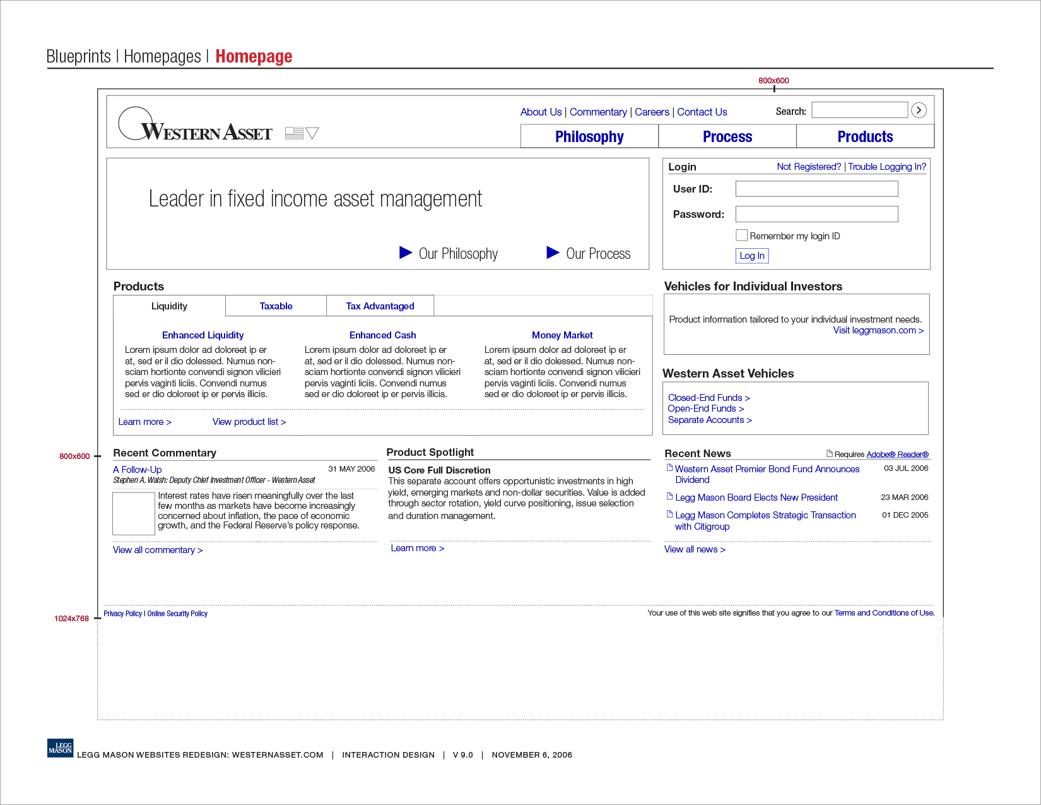Image resolution: width=1041 pixels, height=805 pixels.
Task: Click the US Core Full Discretion heading
Action: click(x=439, y=470)
